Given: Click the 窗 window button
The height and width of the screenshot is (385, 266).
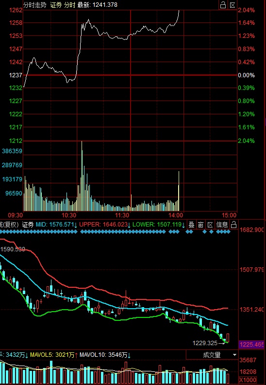Looking at the screenshot, I should [x=201, y=225].
